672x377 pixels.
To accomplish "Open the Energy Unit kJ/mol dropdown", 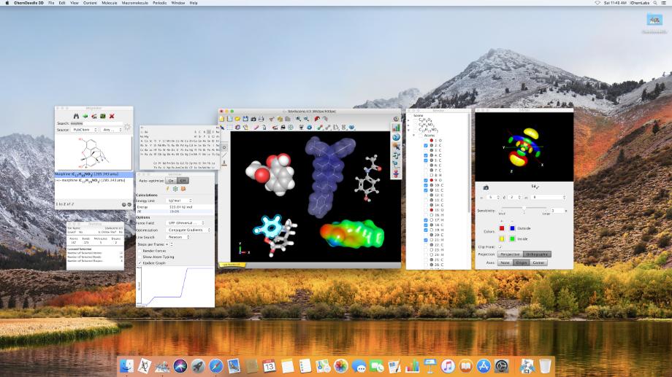I will [x=179, y=201].
